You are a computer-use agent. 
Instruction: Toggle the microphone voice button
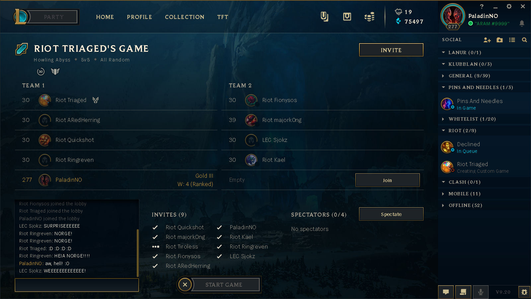coord(480,292)
